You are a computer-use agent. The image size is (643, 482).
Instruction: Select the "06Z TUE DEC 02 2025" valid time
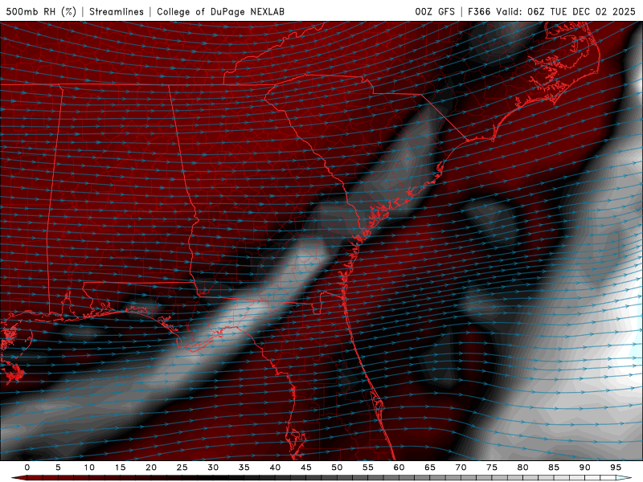pyautogui.click(x=581, y=11)
